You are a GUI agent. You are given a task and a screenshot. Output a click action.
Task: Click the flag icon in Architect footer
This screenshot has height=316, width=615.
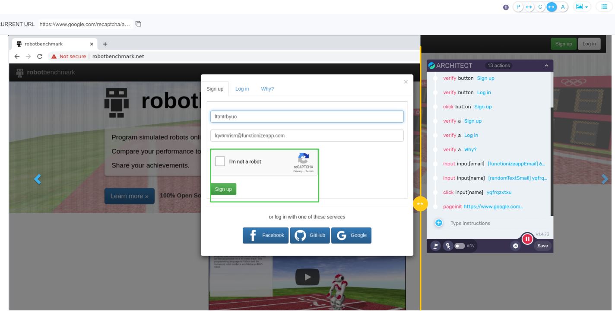(436, 246)
